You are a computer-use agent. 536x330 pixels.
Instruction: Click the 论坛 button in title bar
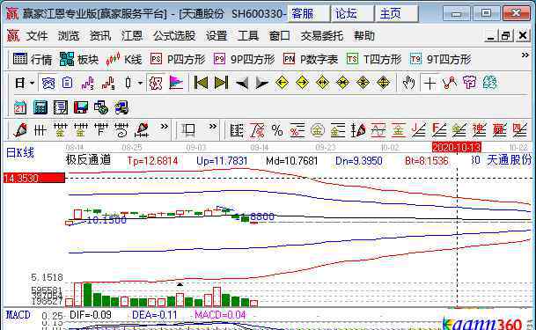click(x=352, y=14)
